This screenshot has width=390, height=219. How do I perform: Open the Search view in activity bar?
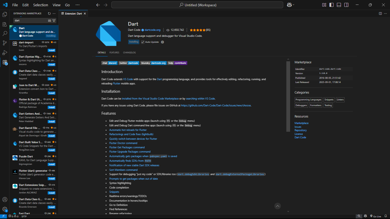(5, 33)
